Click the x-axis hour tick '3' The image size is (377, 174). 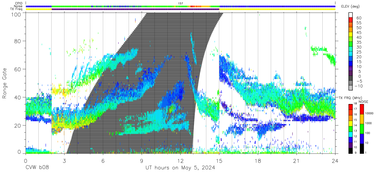click(64, 161)
